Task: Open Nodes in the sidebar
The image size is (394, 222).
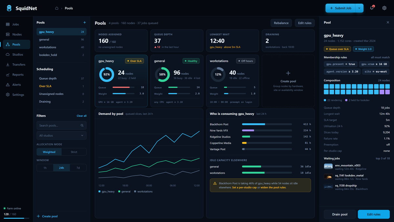Action: [x=16, y=34]
